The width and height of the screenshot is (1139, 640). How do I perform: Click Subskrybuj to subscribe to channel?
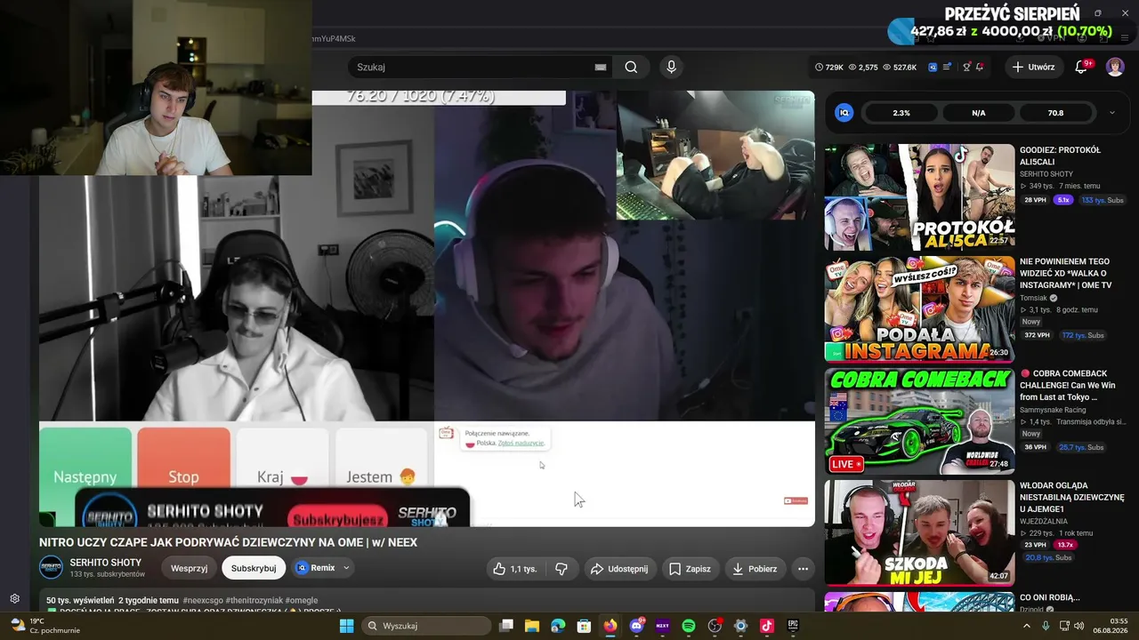pyautogui.click(x=254, y=568)
